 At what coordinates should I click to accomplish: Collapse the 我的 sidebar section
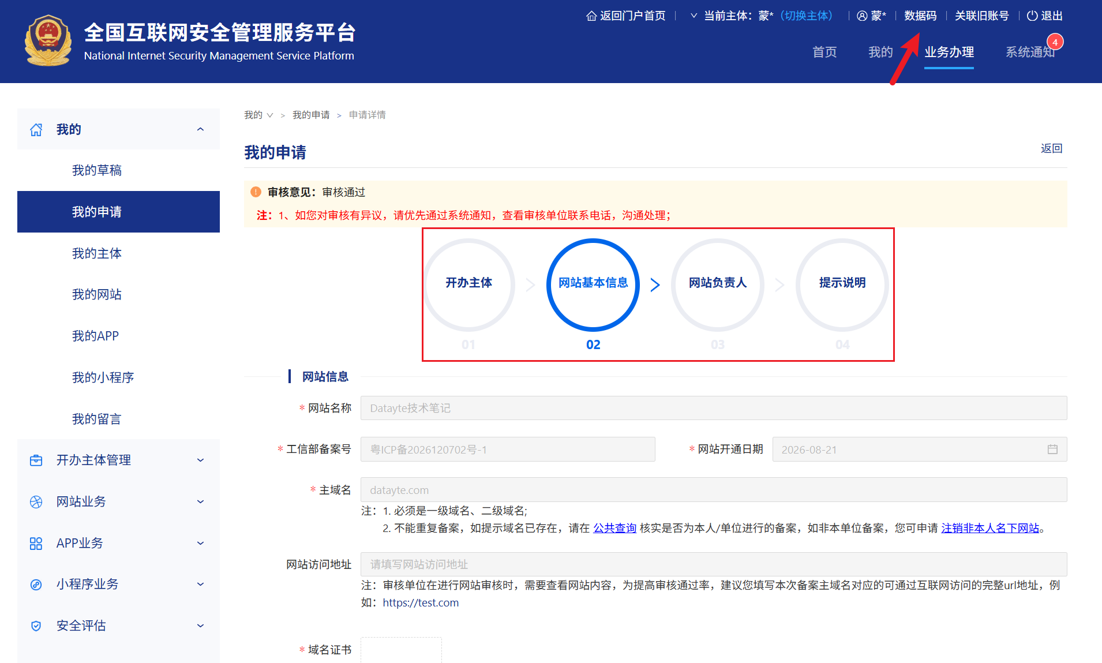pyautogui.click(x=200, y=130)
